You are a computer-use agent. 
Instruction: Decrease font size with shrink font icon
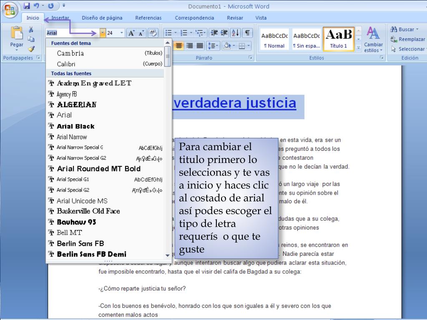141,33
